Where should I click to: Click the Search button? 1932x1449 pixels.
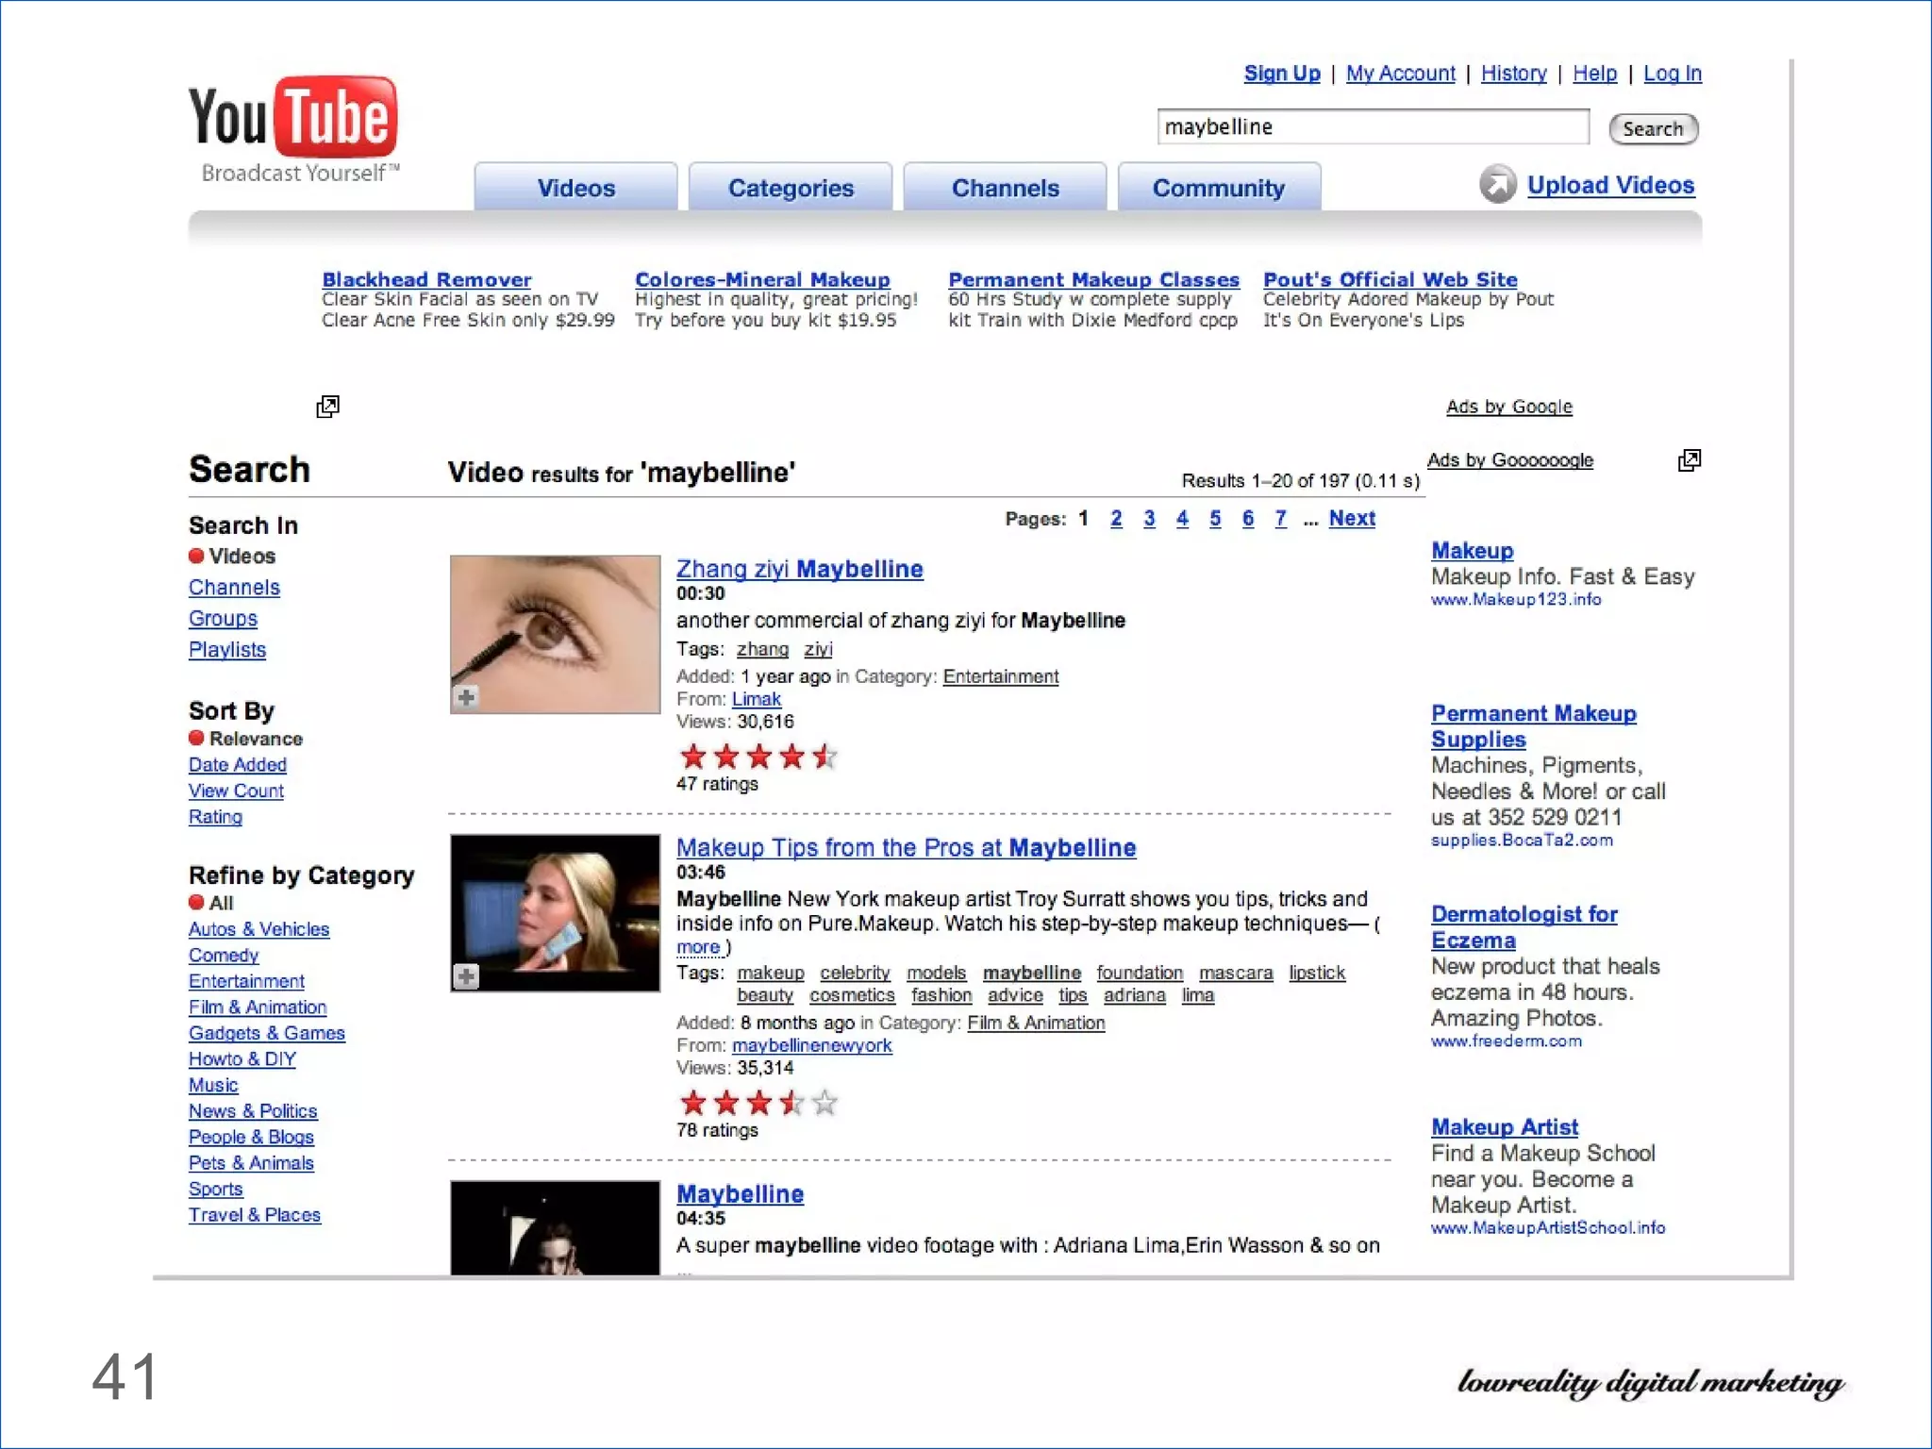pos(1653,128)
